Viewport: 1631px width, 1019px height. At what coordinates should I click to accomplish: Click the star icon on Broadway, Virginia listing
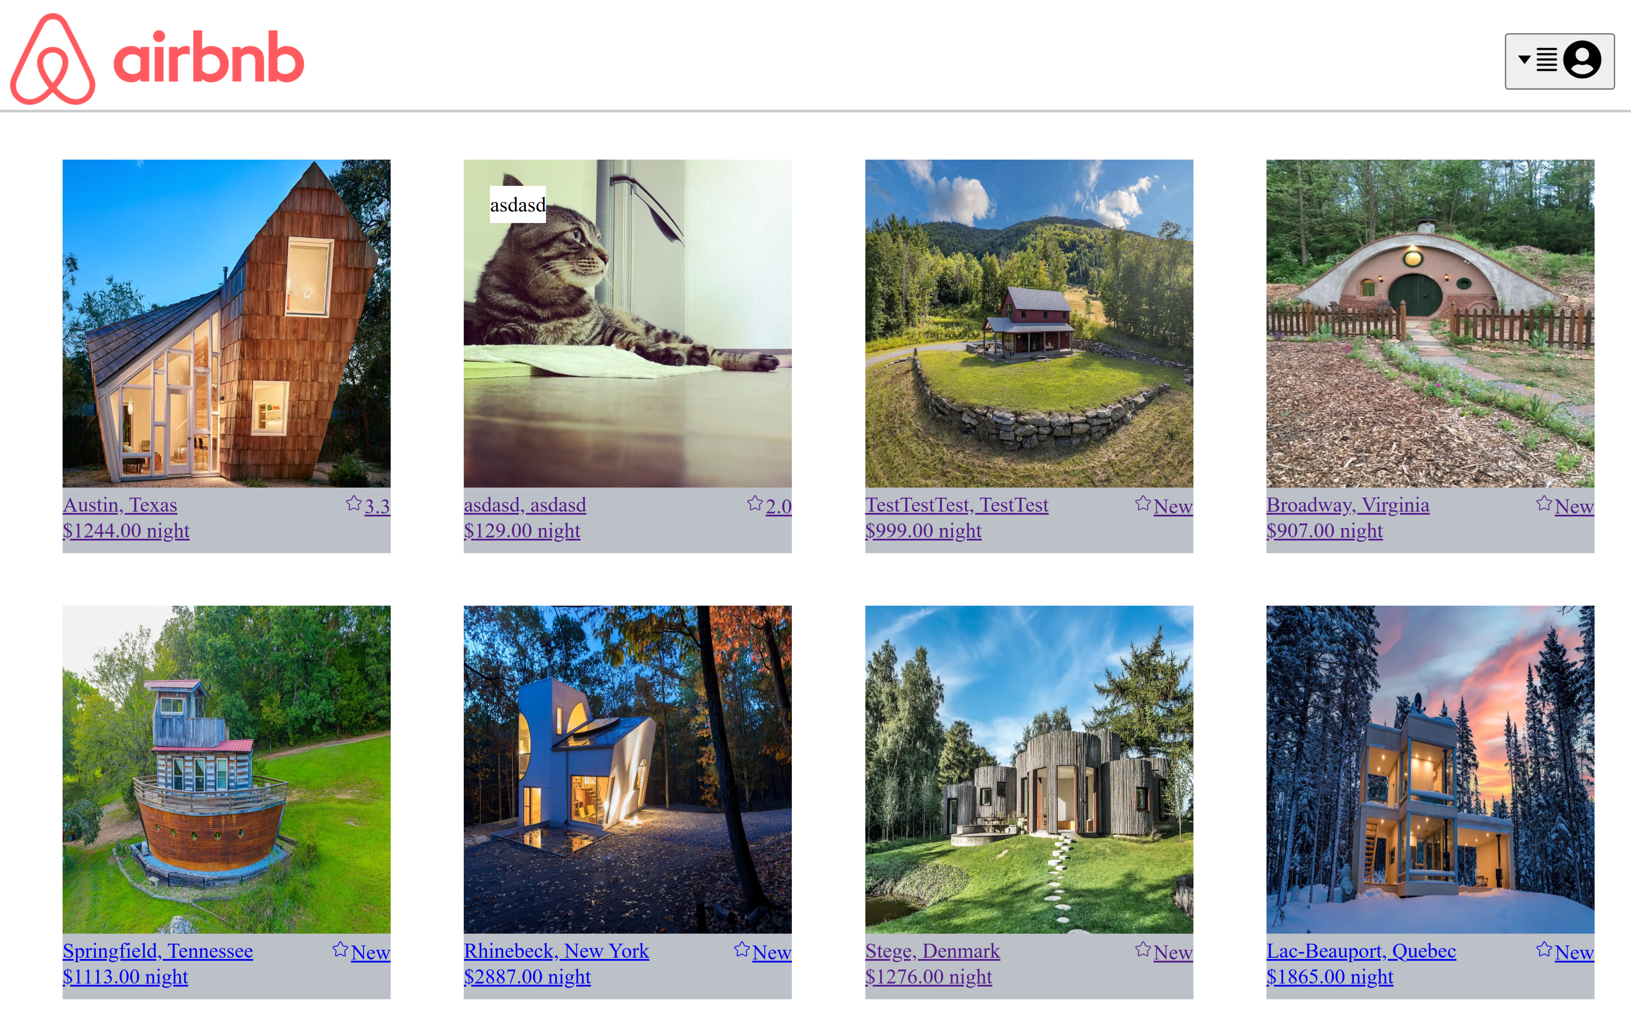pyautogui.click(x=1544, y=503)
